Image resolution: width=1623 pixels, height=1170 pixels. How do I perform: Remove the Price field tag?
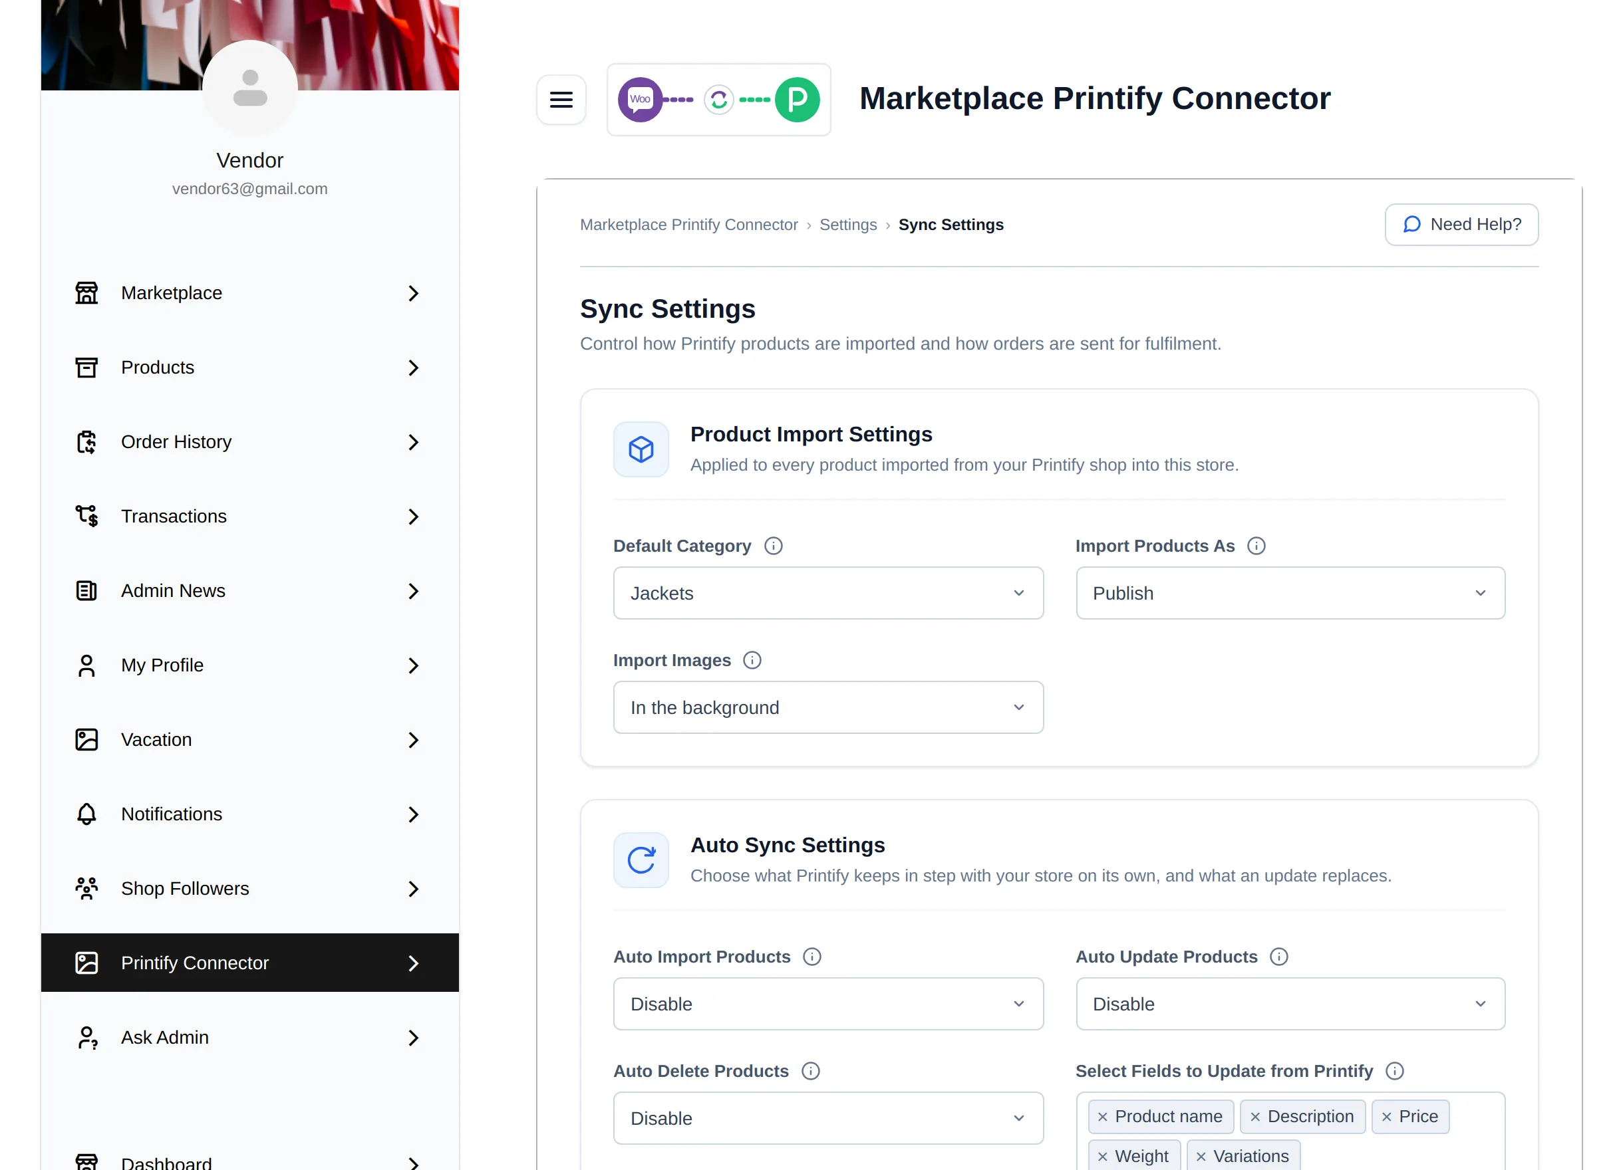1387,1117
